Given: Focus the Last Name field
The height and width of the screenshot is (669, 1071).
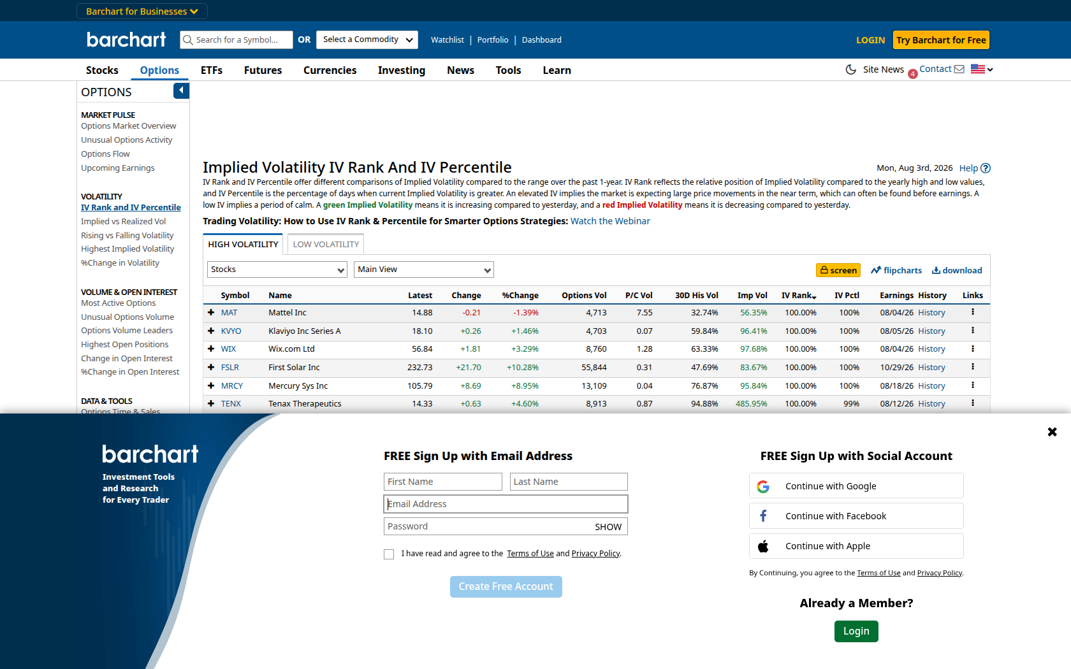Looking at the screenshot, I should tap(569, 482).
